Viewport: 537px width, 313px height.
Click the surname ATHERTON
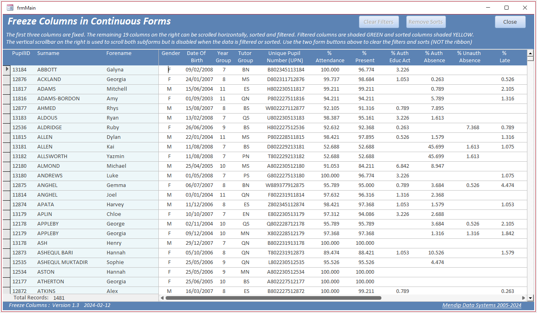click(51, 282)
